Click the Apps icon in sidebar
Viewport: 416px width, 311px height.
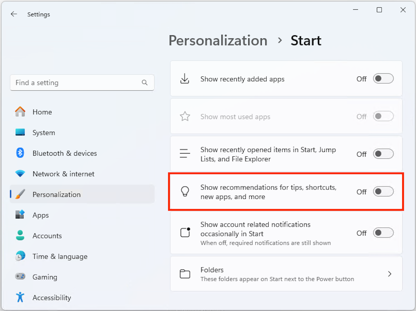pos(20,215)
